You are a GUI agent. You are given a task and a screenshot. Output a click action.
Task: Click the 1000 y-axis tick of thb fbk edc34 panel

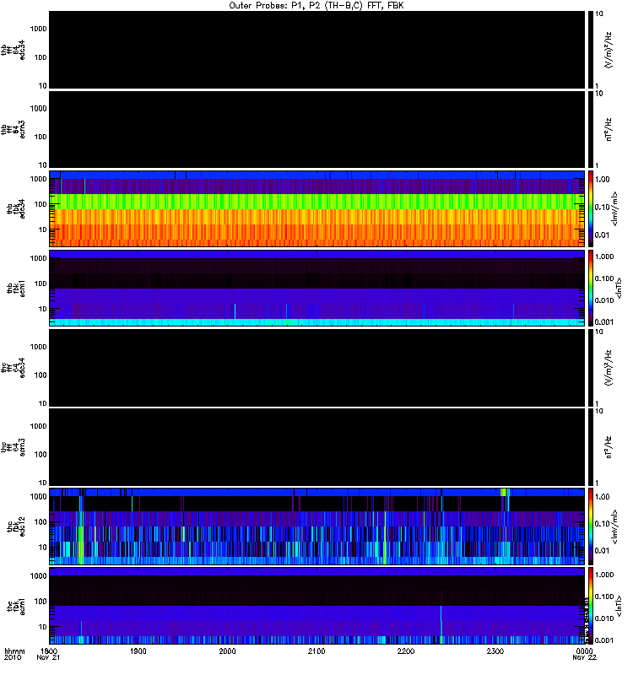point(38,179)
